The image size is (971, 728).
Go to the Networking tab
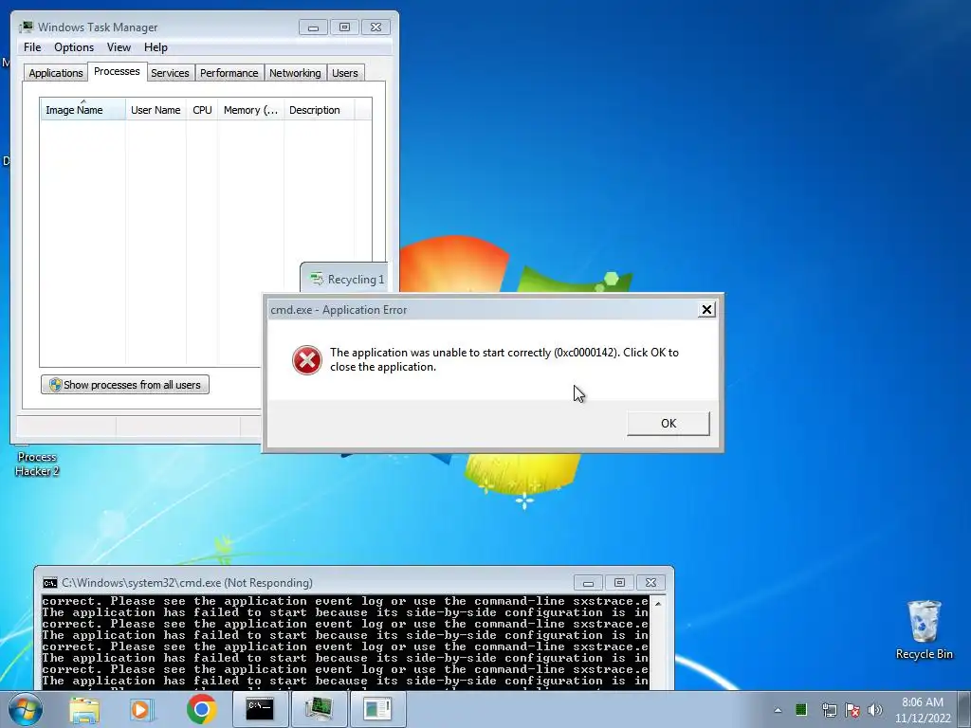(x=295, y=73)
